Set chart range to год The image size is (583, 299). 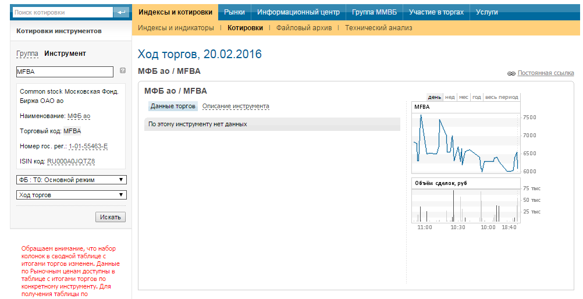click(477, 97)
